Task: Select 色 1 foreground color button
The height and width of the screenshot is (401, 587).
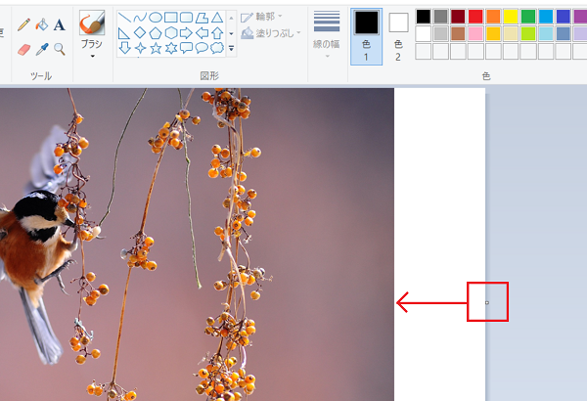Action: click(367, 37)
